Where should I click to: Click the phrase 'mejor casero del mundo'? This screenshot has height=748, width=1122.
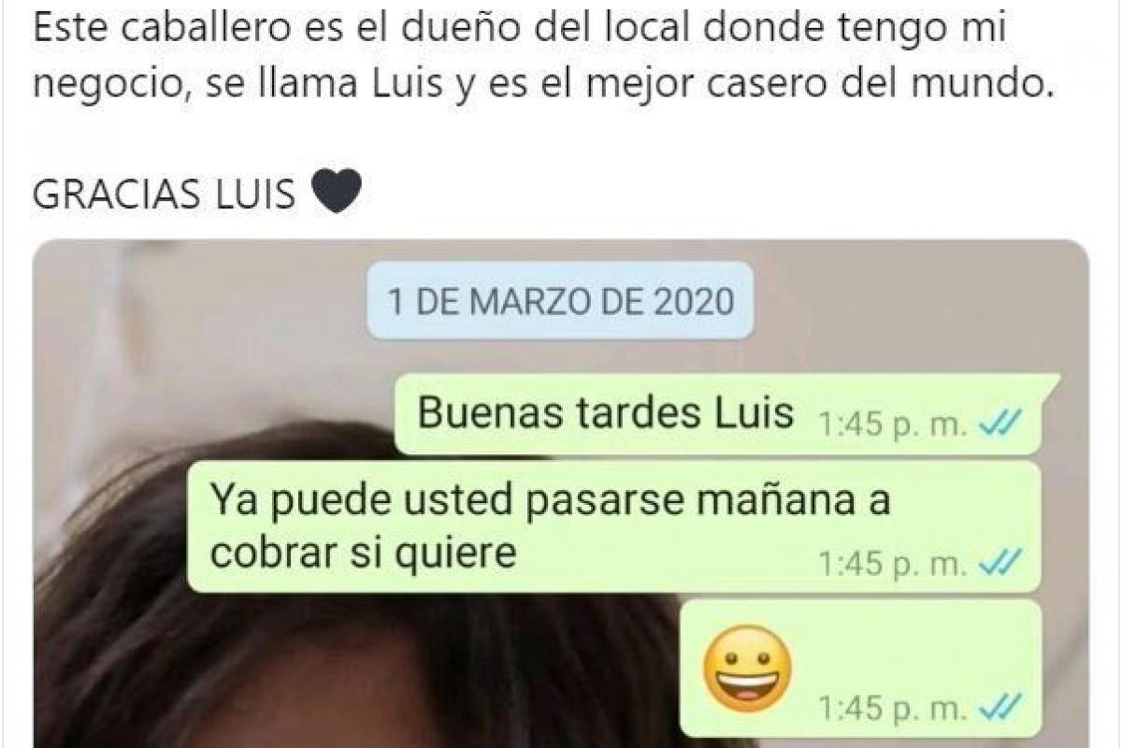(x=888, y=89)
